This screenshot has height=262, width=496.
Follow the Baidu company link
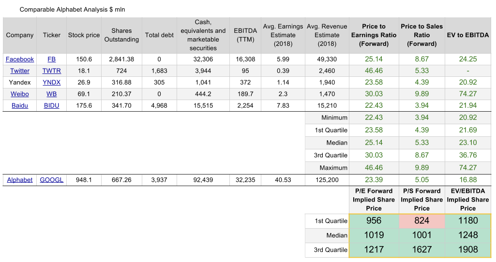coord(20,106)
